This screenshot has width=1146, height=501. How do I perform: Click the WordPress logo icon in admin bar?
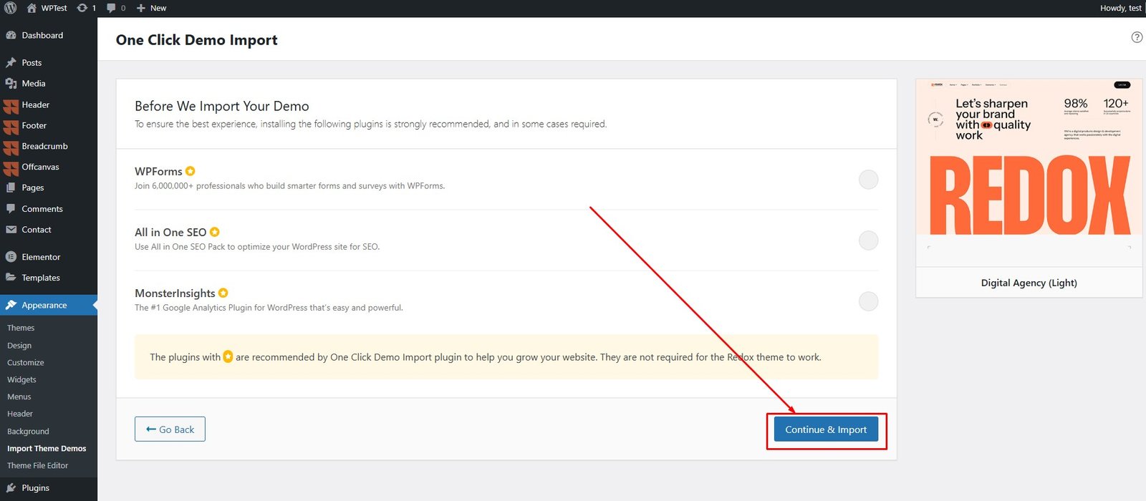tap(11, 8)
